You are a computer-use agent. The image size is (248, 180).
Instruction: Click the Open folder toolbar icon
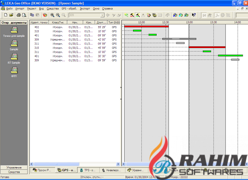pos(11,15)
